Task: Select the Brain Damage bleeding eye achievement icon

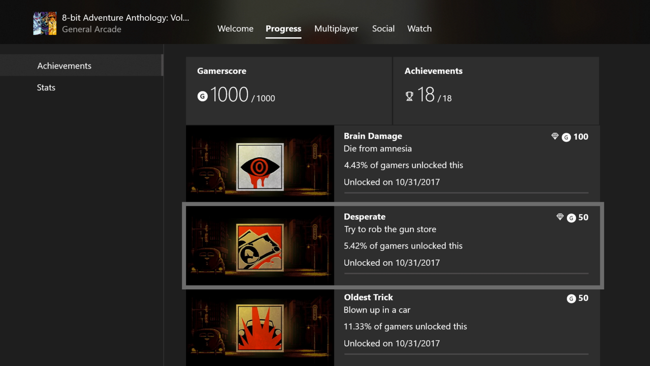Action: [x=259, y=167]
